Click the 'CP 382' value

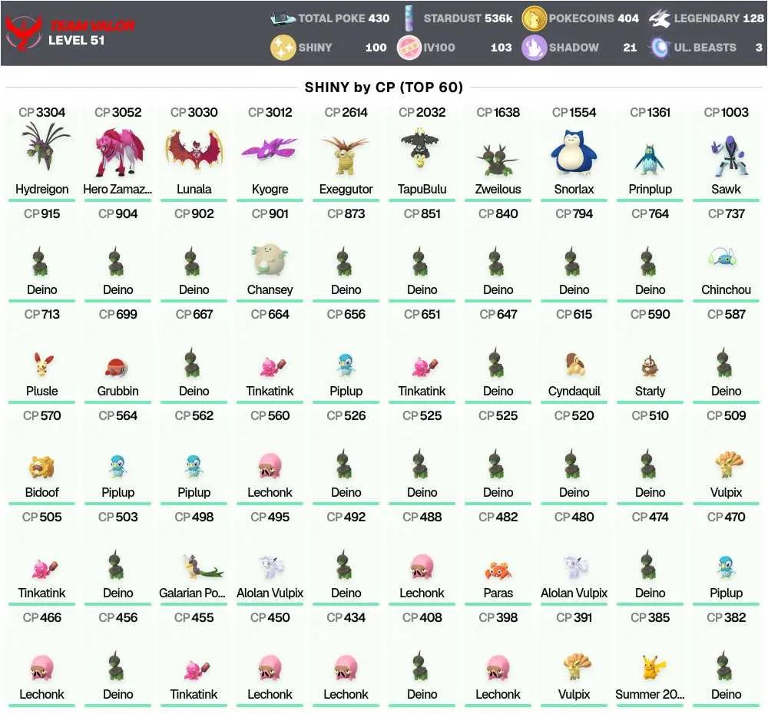pos(727,618)
